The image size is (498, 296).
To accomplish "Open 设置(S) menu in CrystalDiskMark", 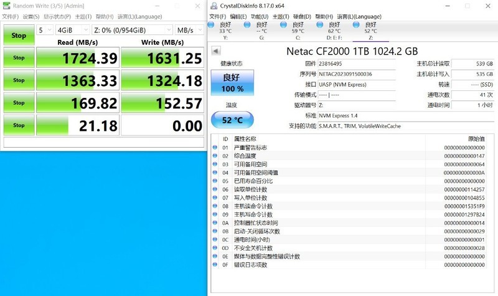I will [31, 16].
